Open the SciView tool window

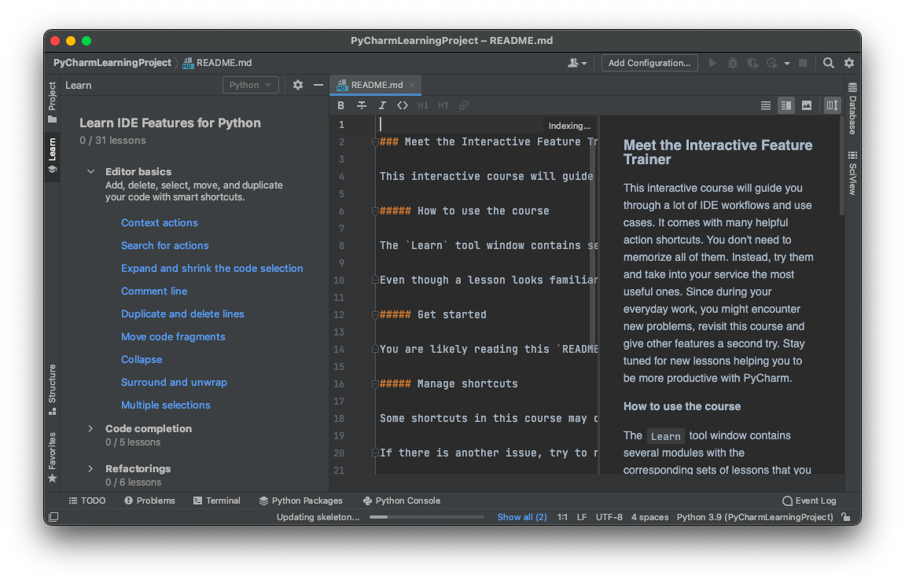point(852,173)
